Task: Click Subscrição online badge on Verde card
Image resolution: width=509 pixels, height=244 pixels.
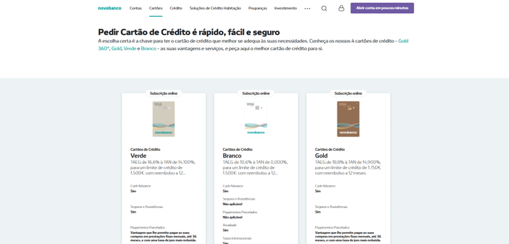Action: (163, 94)
